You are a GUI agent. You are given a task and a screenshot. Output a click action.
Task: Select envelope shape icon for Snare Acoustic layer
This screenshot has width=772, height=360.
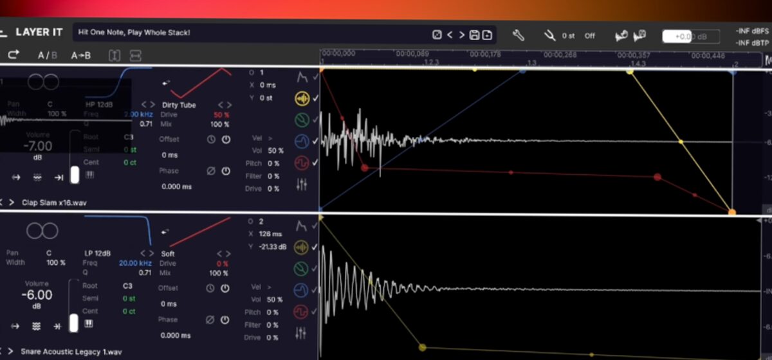pos(302,226)
